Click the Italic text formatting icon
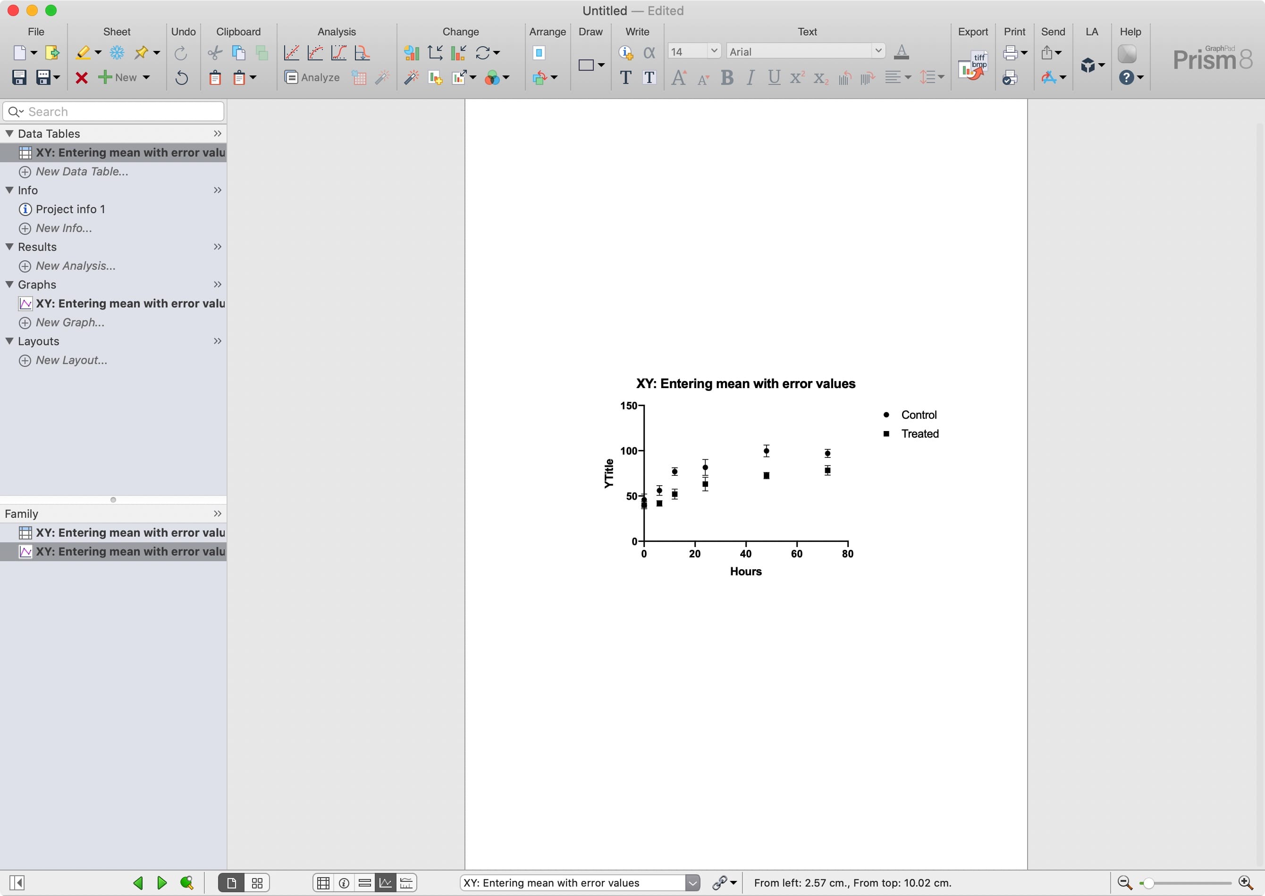 (750, 78)
